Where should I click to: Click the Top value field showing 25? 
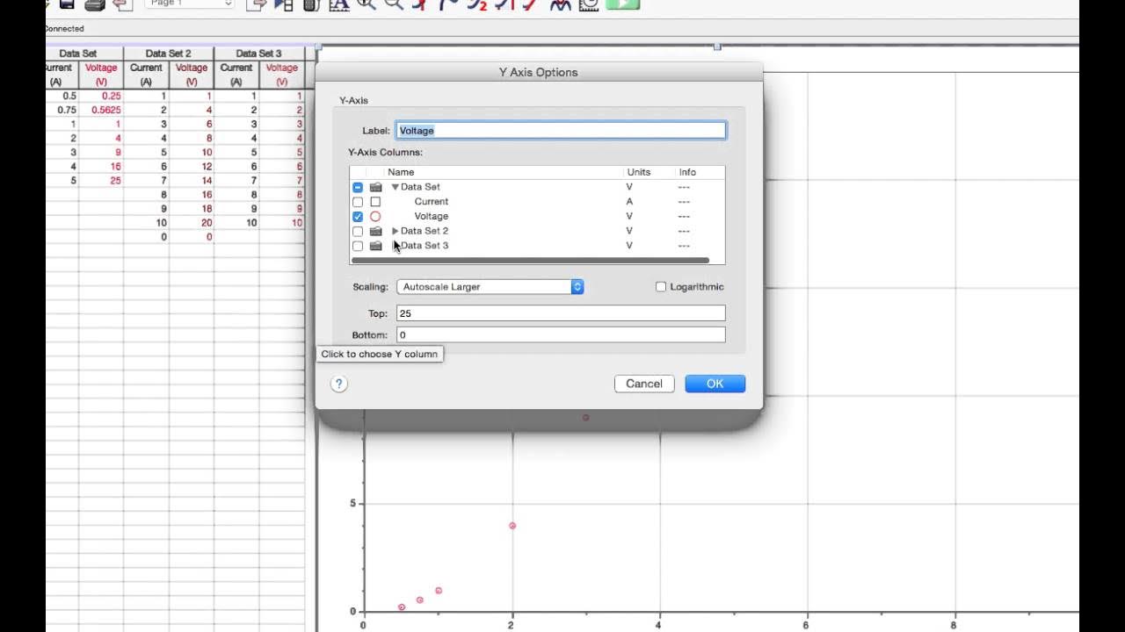pyautogui.click(x=561, y=313)
